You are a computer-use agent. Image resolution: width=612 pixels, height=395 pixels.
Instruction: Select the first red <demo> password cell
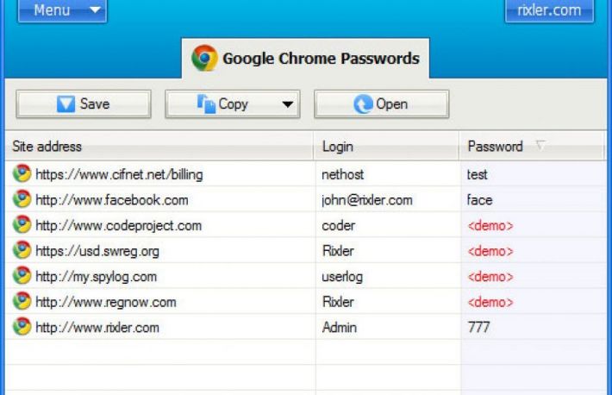click(490, 226)
